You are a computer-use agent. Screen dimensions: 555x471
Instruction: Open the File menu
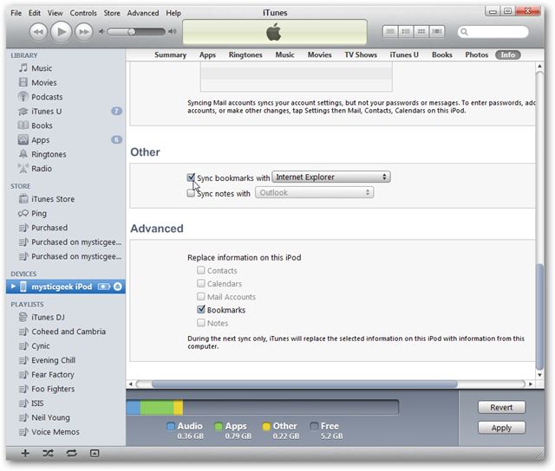16,13
